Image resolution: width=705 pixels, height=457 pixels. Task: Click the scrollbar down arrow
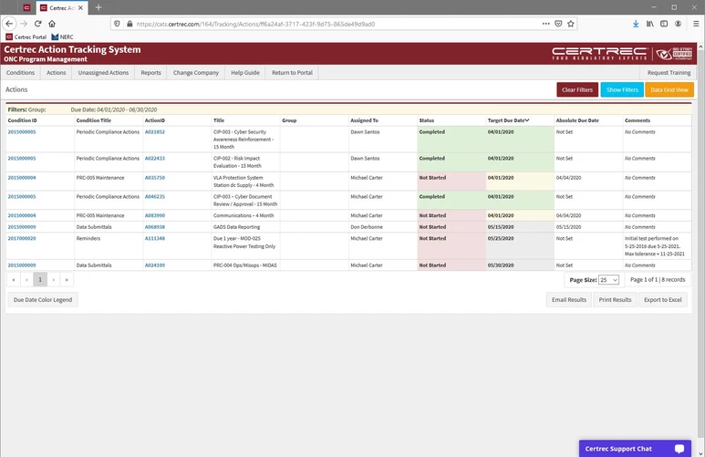point(700,453)
